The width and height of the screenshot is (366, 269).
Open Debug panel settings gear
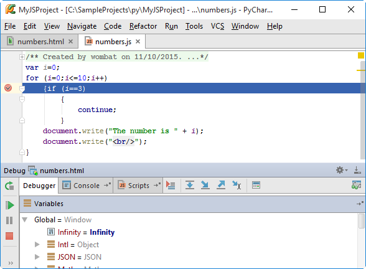(x=342, y=170)
